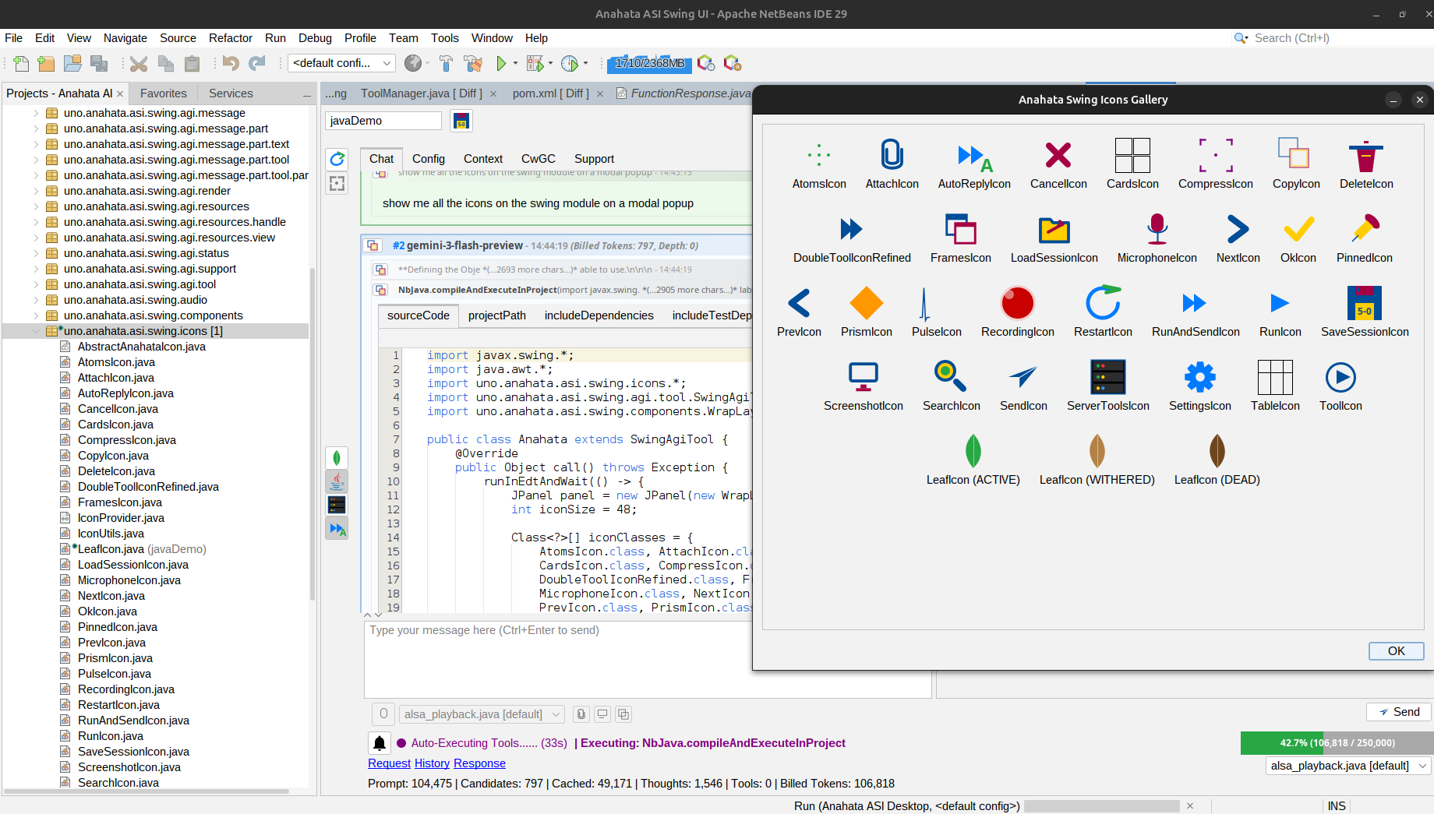
Task: Click the ScreenshotIcon monitor graphic
Action: 863,375
